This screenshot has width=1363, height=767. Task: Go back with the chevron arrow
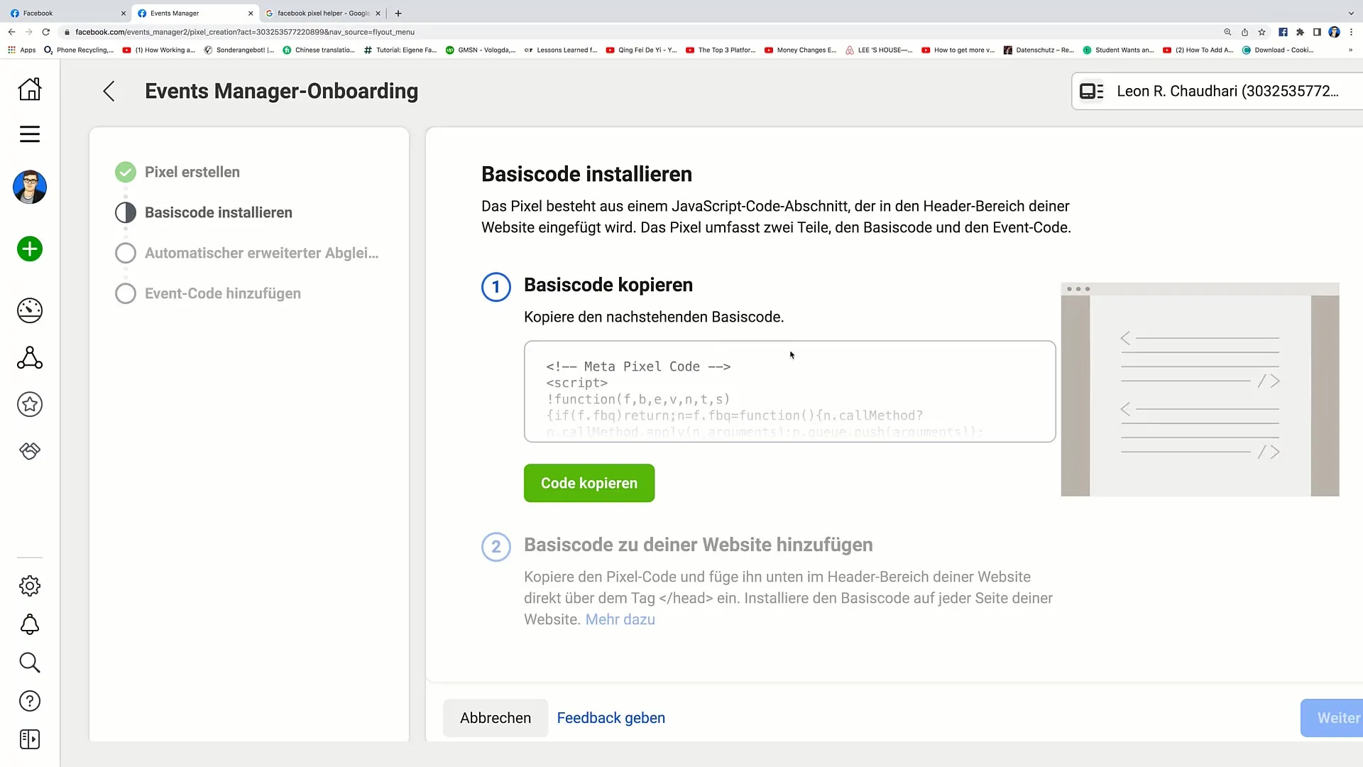[x=109, y=91]
